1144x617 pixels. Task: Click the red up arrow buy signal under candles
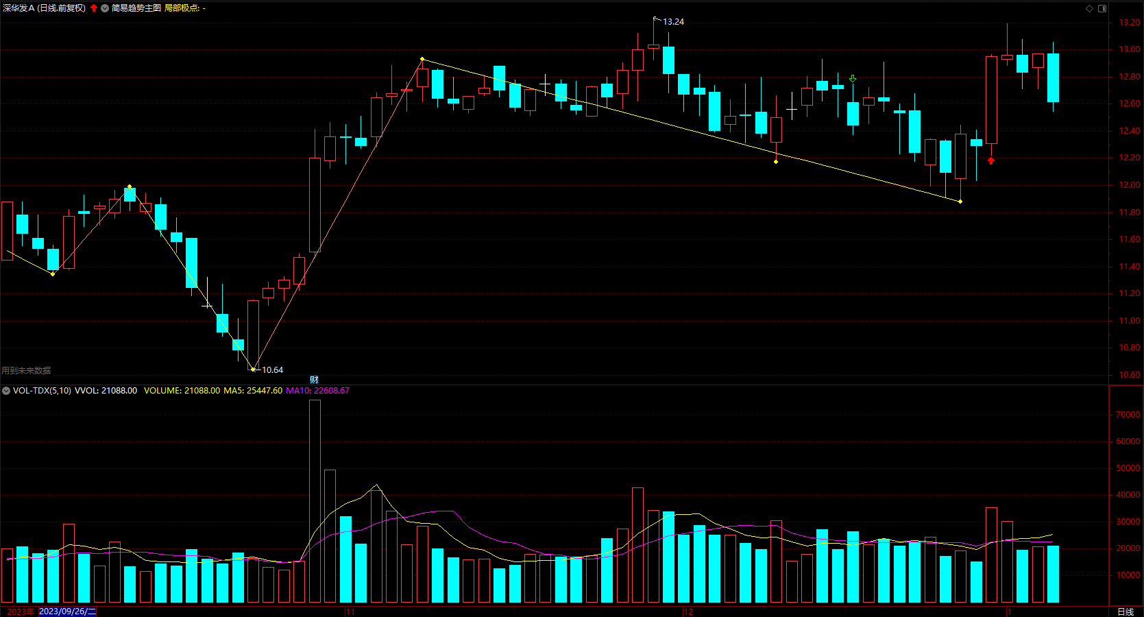[x=991, y=160]
